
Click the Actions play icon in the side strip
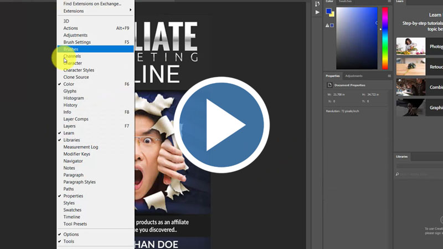[x=317, y=12]
